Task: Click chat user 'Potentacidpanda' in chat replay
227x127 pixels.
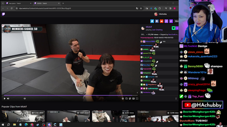Action: (x=147, y=38)
